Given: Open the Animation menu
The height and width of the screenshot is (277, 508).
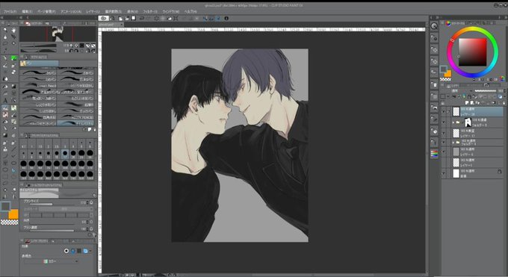Looking at the screenshot, I should [71, 11].
